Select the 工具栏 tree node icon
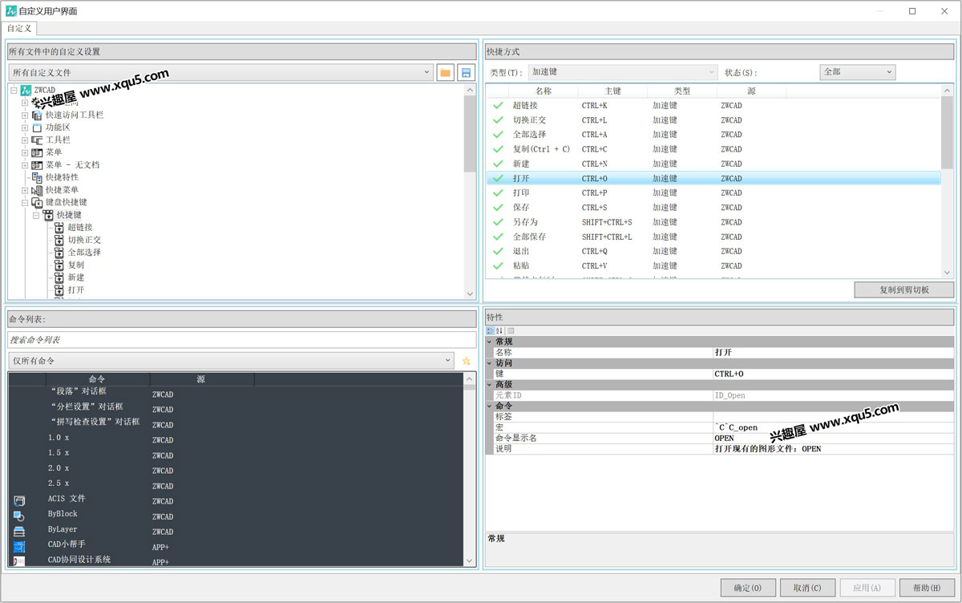Screen dimensions: 962x603 click(x=37, y=140)
